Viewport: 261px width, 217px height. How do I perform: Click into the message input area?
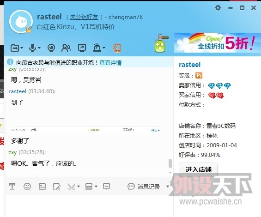click(x=90, y=206)
